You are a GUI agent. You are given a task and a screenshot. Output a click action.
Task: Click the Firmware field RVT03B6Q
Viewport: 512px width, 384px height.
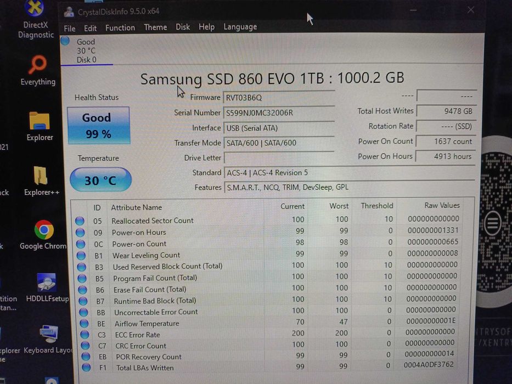tap(279, 97)
